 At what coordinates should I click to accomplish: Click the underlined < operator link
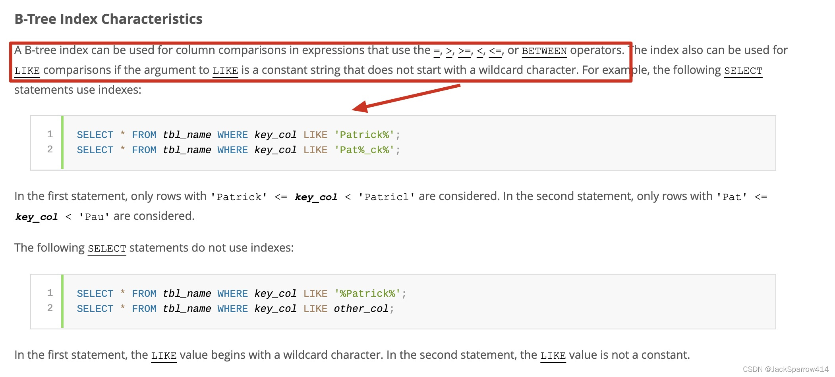point(480,51)
